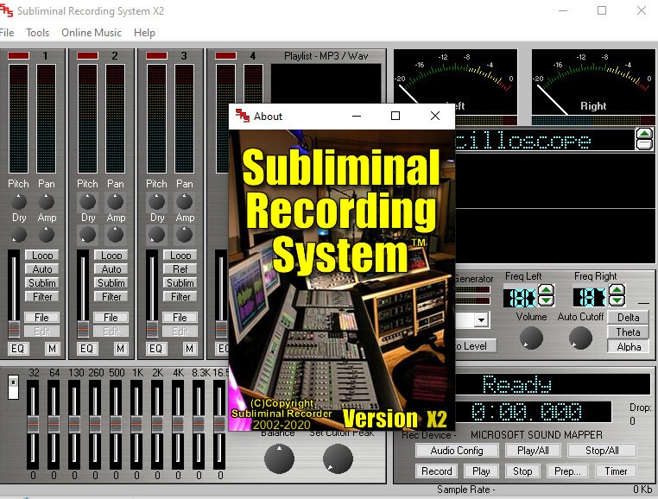This screenshot has height=499, width=658.
Task: Mute channel 3 with M button
Action: (190, 348)
